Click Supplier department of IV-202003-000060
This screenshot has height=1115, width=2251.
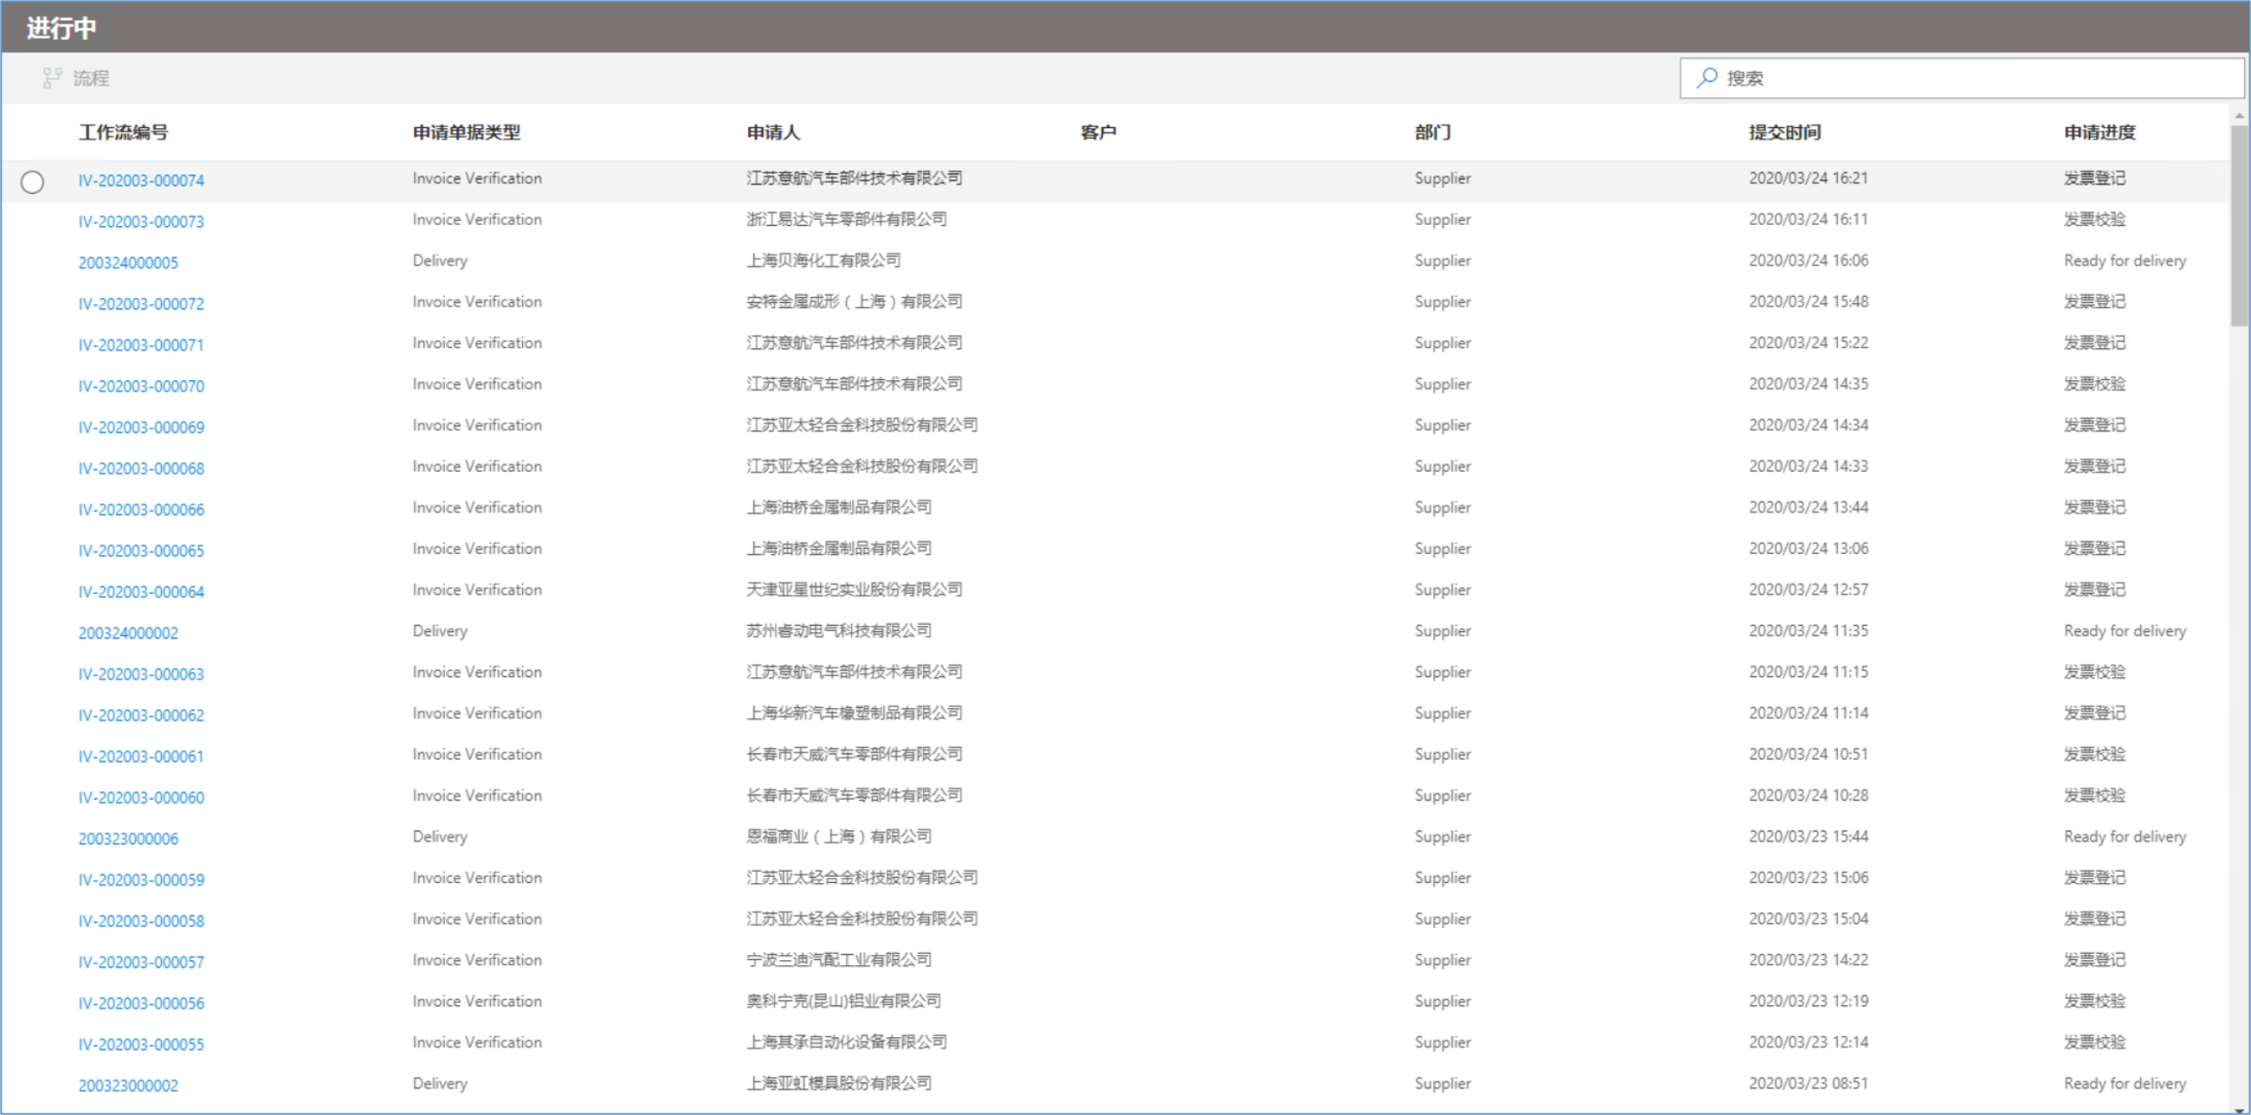point(1442,795)
